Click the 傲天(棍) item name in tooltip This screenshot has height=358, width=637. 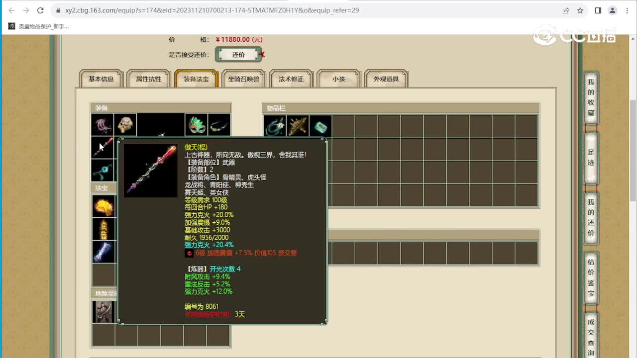point(196,148)
